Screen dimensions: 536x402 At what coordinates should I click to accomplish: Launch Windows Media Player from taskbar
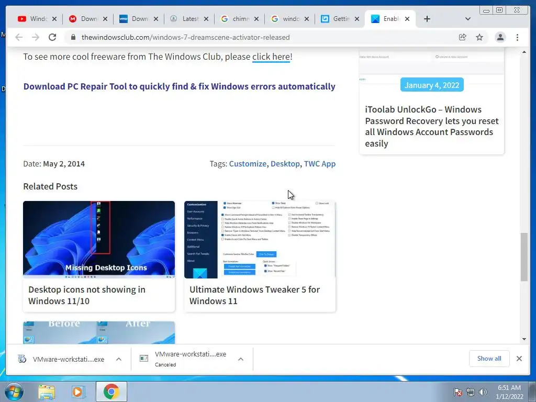77,392
